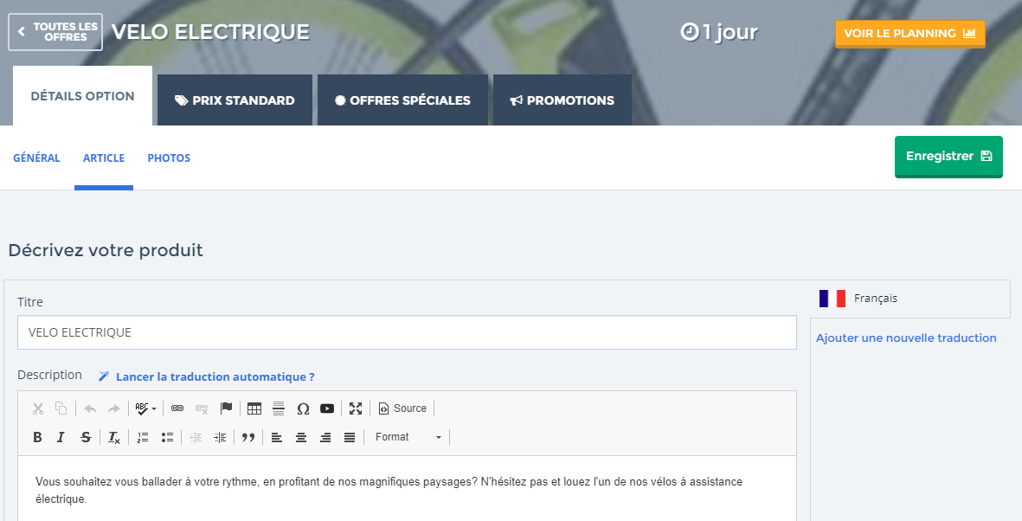Image resolution: width=1022 pixels, height=521 pixels.
Task: Click Ajouter une nouvelle traduction link
Action: tap(906, 338)
